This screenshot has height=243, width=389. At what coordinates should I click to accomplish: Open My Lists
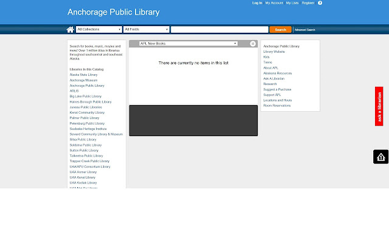click(x=292, y=3)
